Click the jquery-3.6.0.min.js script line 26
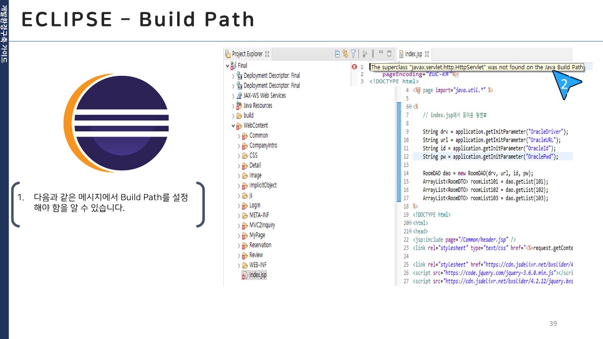The image size is (603, 339). pos(493,273)
